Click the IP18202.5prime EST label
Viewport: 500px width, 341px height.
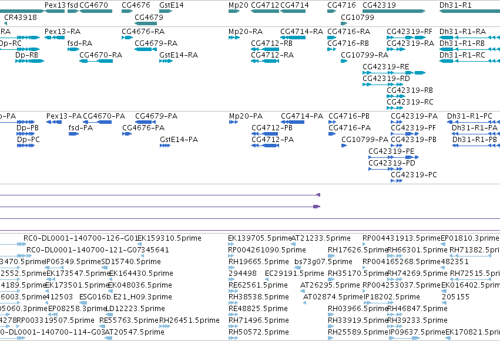click(391, 298)
